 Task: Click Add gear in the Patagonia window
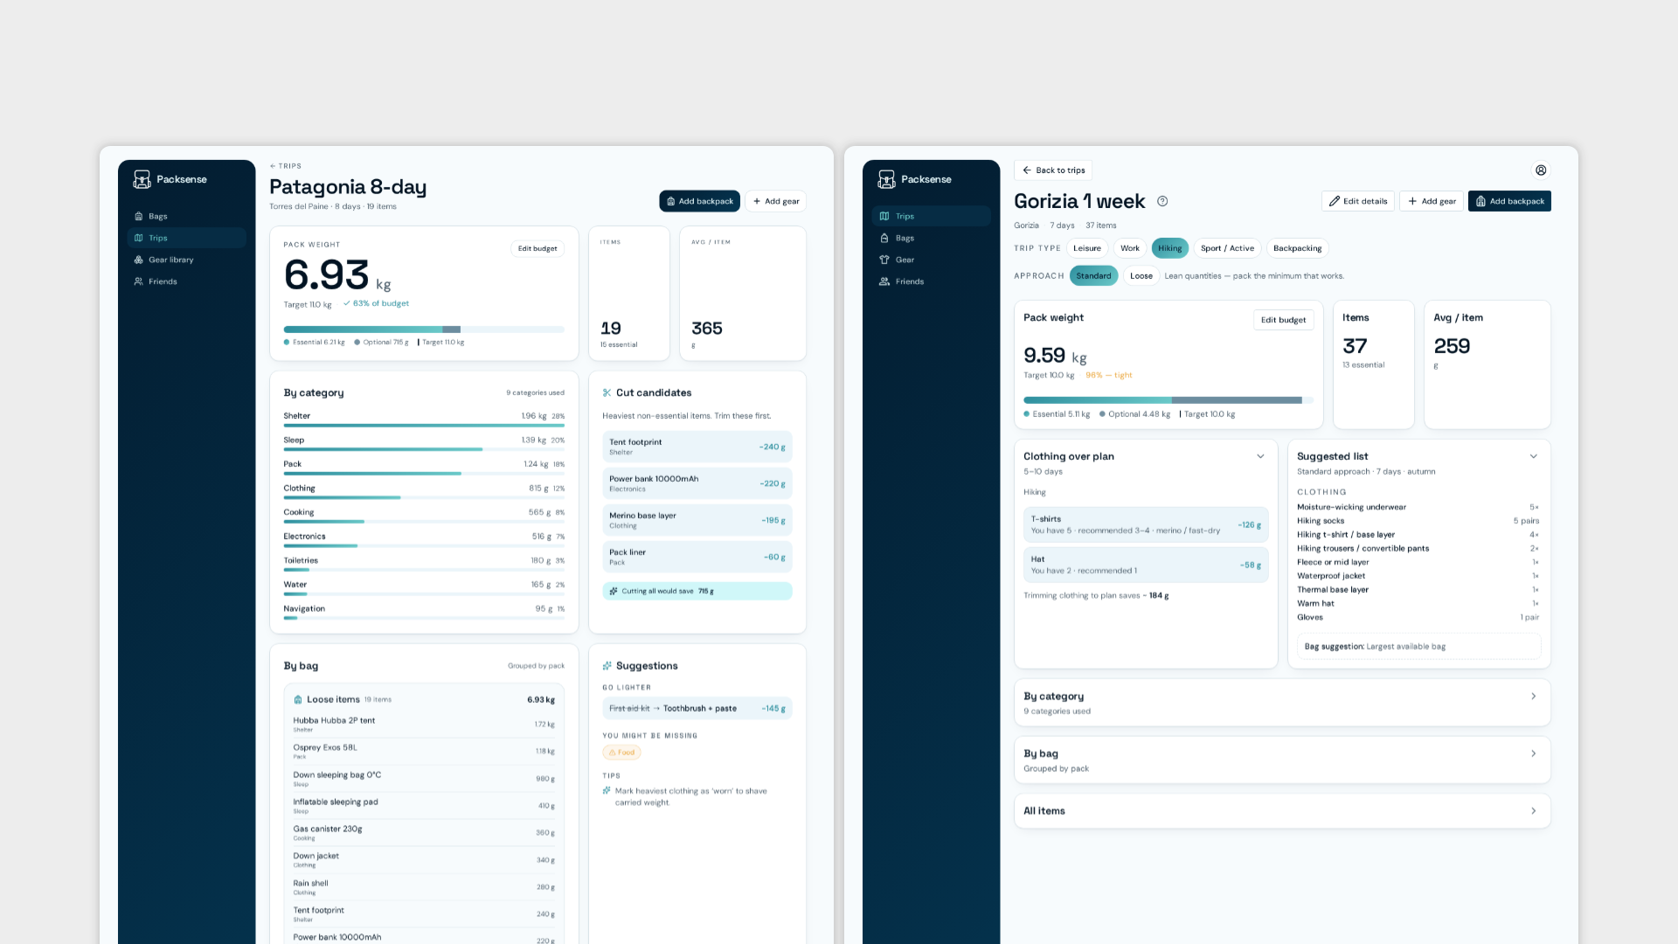[x=776, y=201]
